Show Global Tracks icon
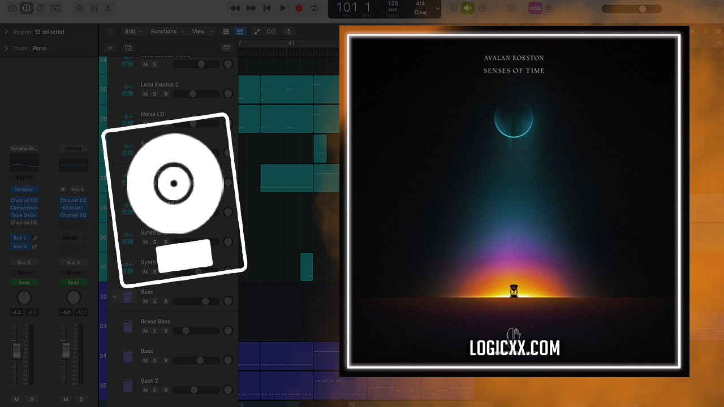Image resolution: width=724 pixels, height=407 pixels. coord(227,48)
